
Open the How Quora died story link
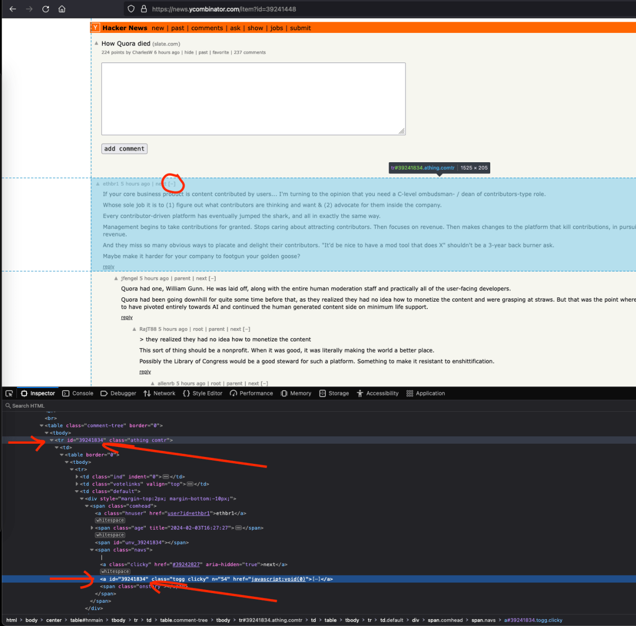pos(126,43)
